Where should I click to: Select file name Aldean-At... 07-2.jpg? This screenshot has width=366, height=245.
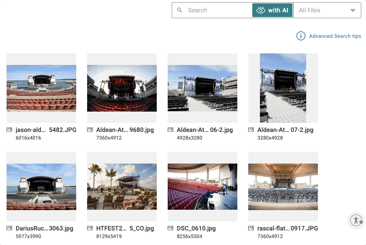pos(285,130)
